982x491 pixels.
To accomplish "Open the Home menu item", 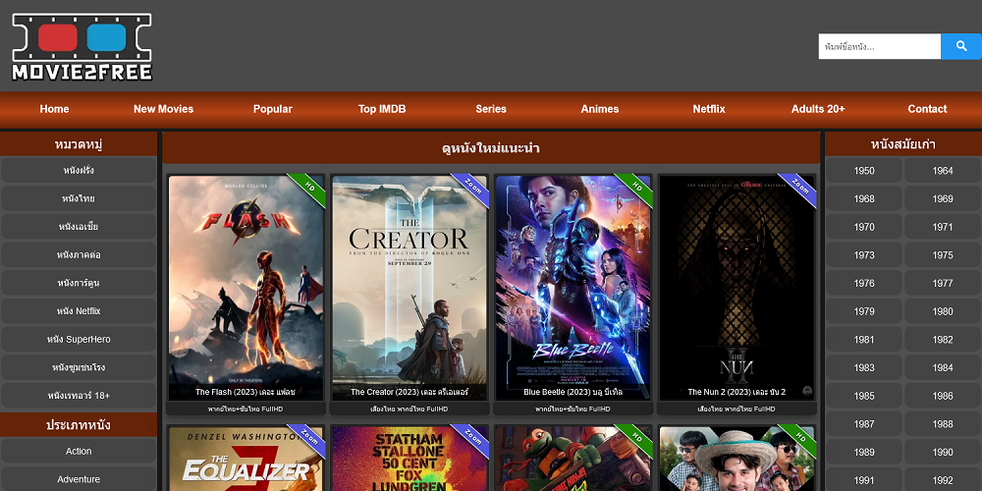I will [x=54, y=109].
